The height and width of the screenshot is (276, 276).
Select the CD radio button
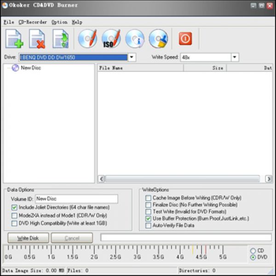pos(253,251)
